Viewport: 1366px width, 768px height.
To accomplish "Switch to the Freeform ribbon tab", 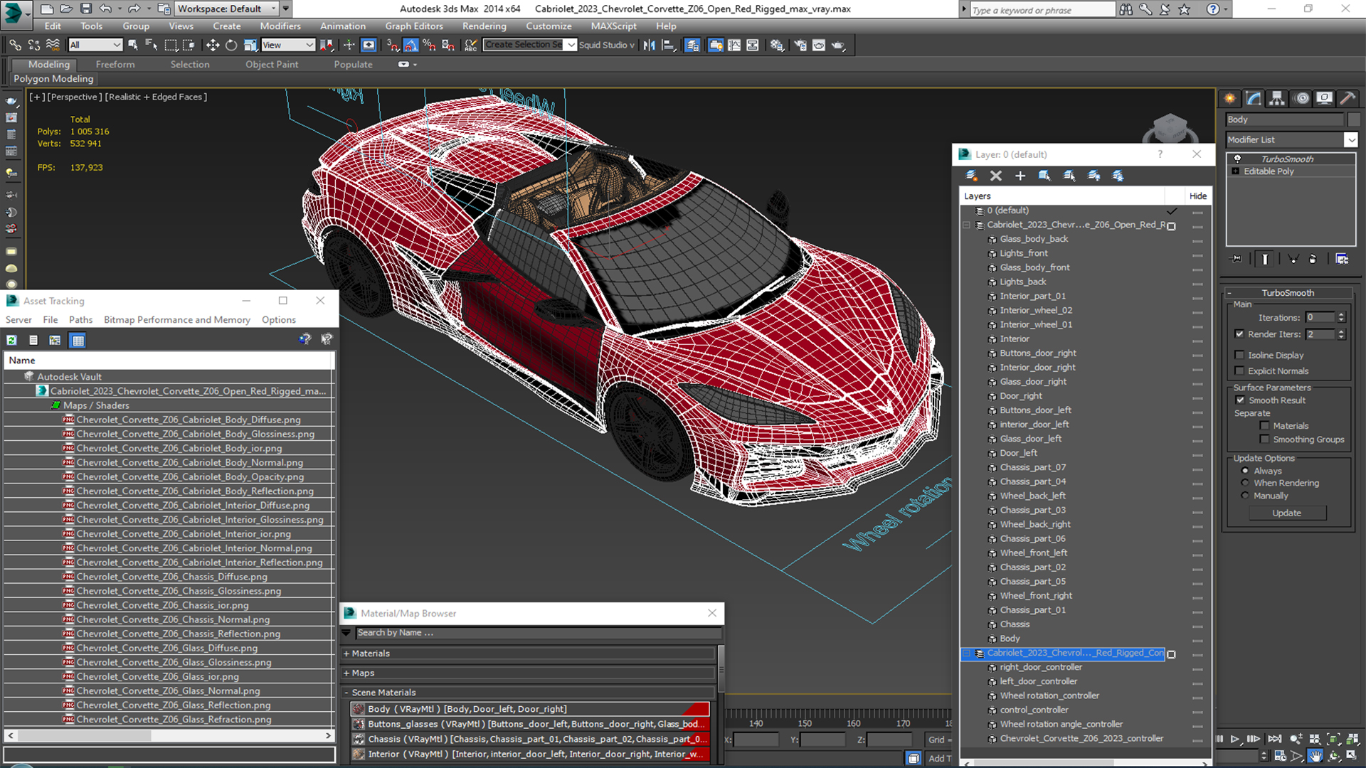I will point(115,64).
